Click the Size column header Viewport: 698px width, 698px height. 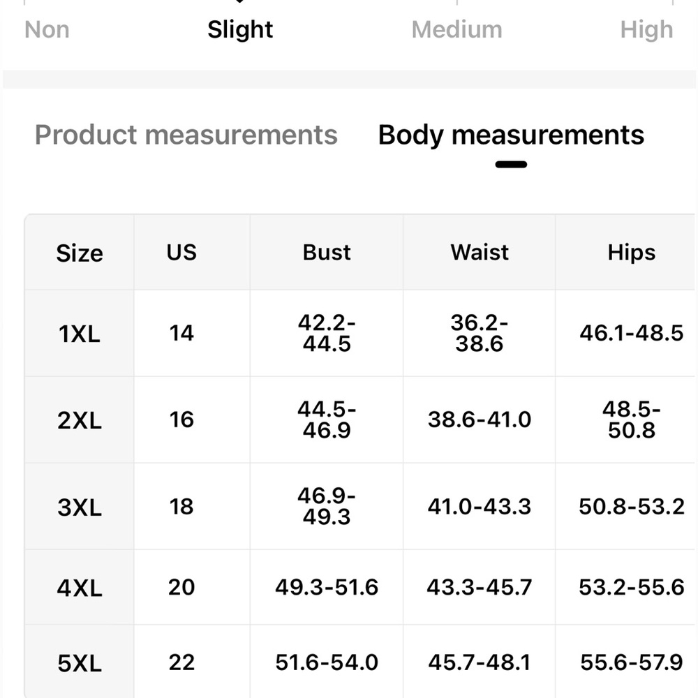click(80, 253)
